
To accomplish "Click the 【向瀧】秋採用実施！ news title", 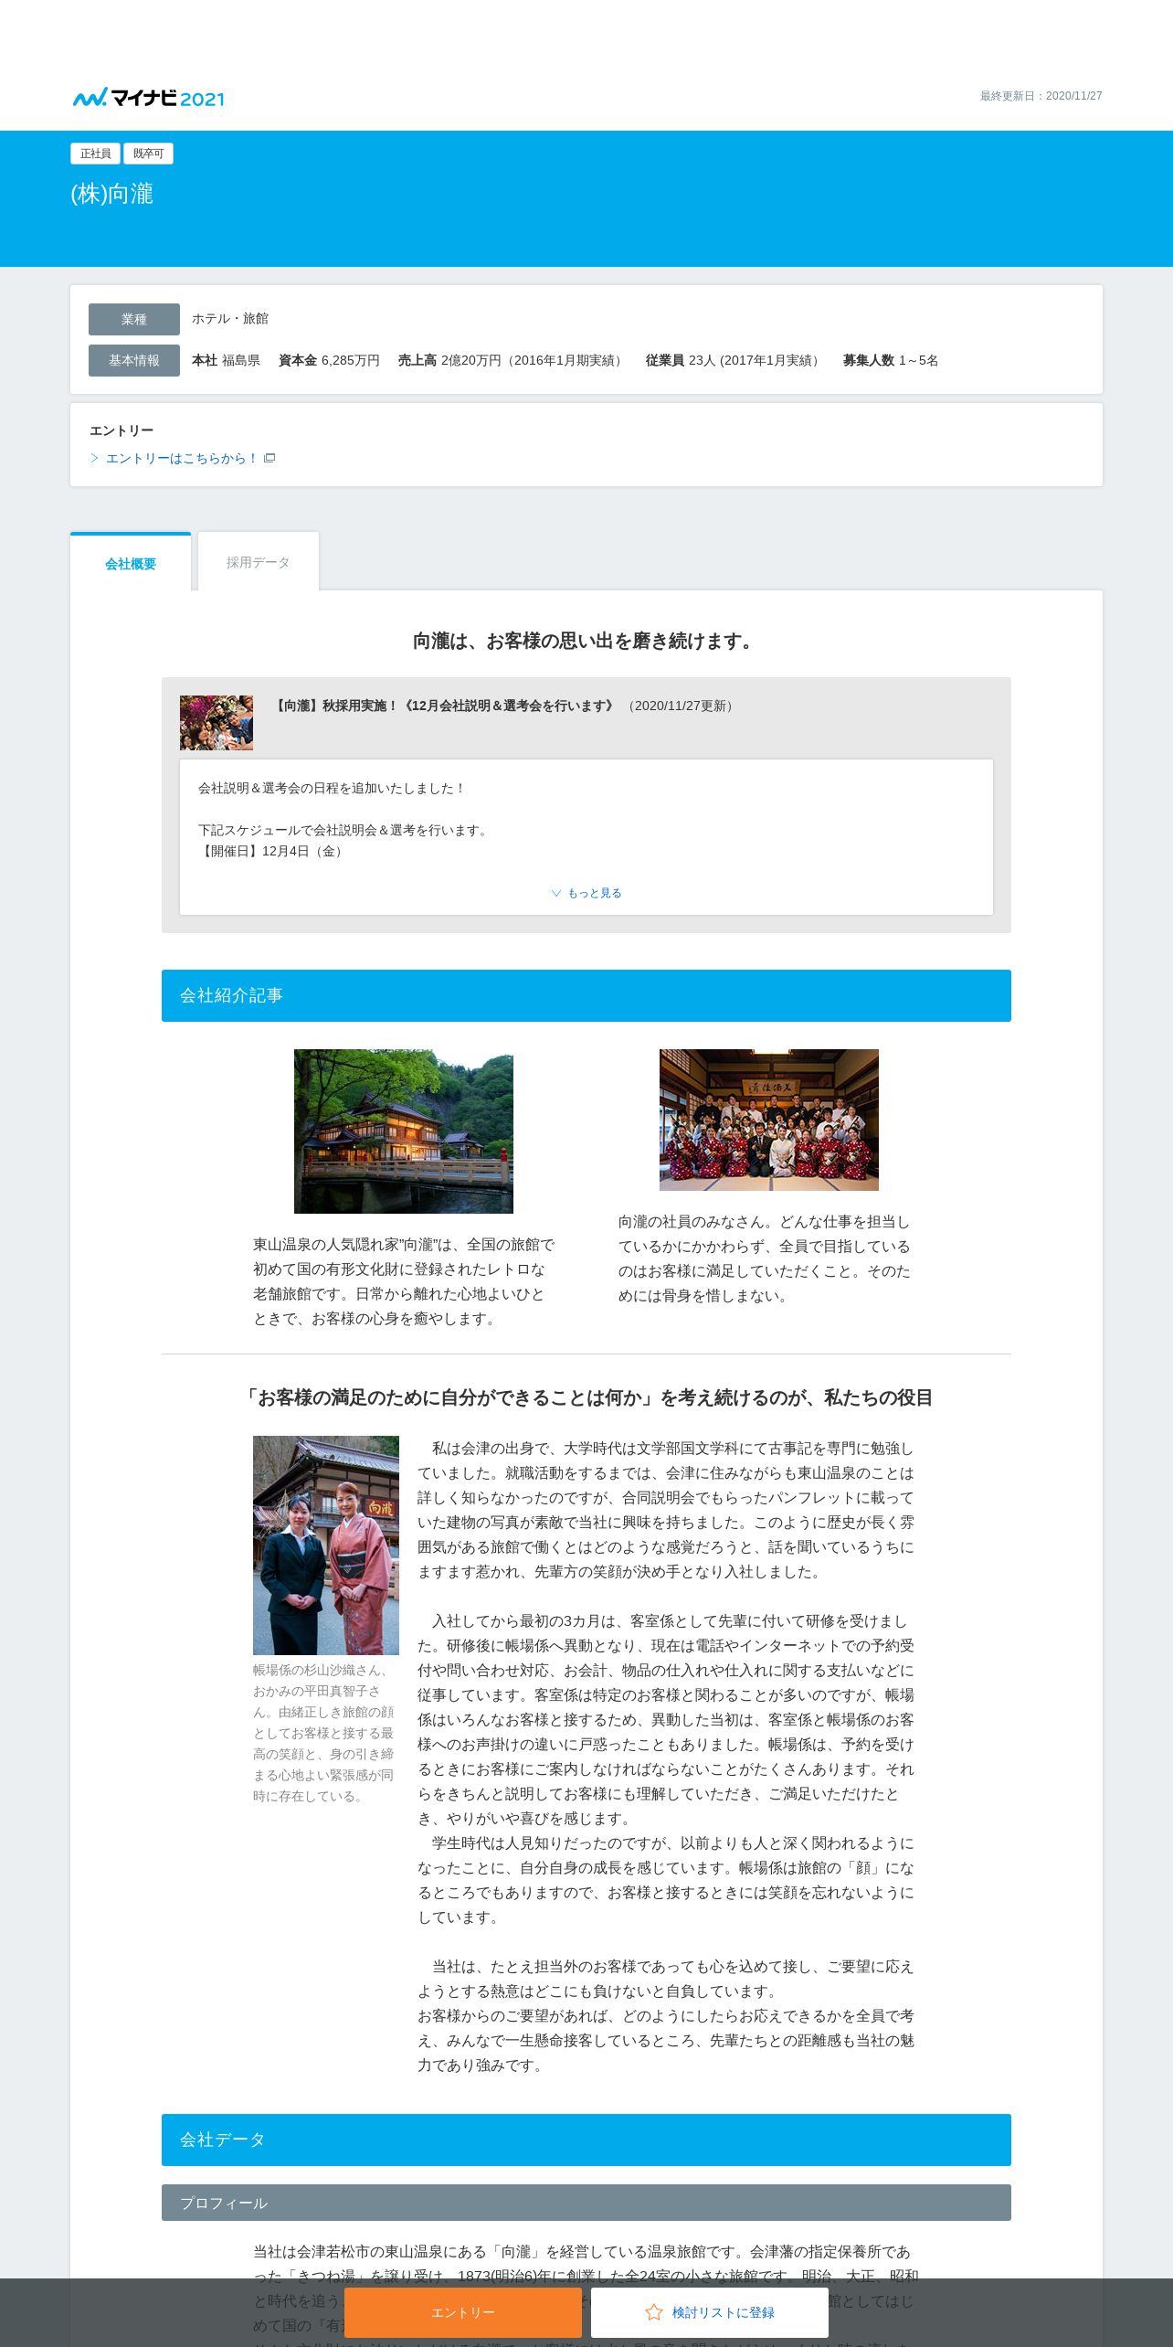I will [x=445, y=706].
